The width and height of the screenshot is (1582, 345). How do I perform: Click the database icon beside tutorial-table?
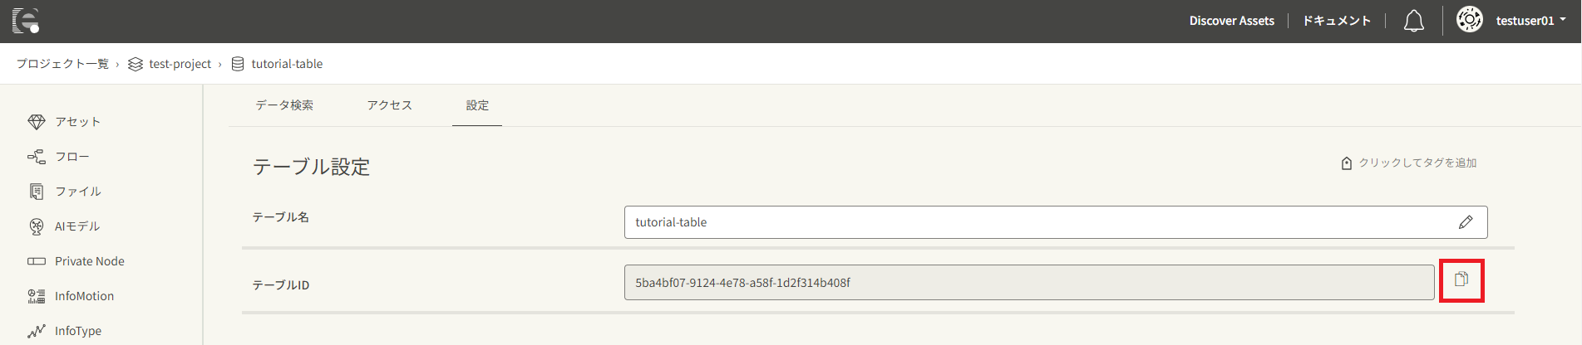(238, 64)
